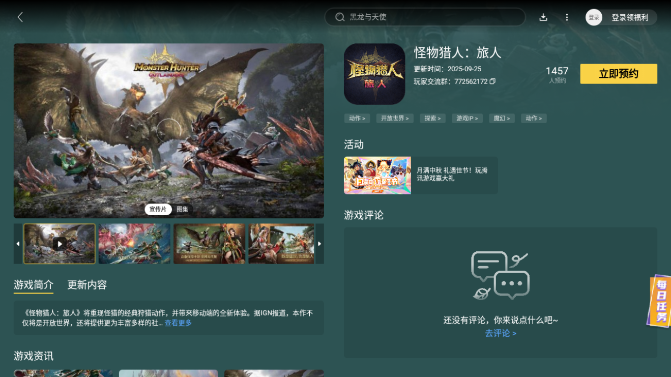Click the 1457 reservation count

point(557,71)
